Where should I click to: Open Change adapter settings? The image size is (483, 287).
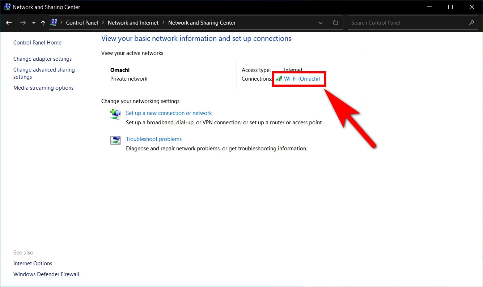[x=42, y=59]
